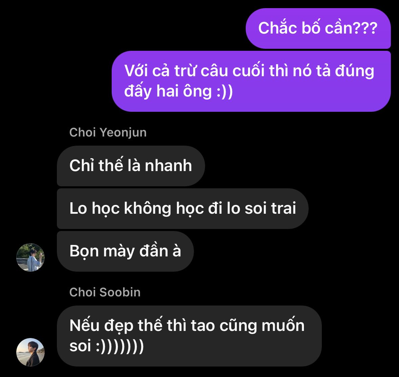Select the 'Bọn mày đần à' message
The width and height of the screenshot is (399, 377).
[125, 251]
